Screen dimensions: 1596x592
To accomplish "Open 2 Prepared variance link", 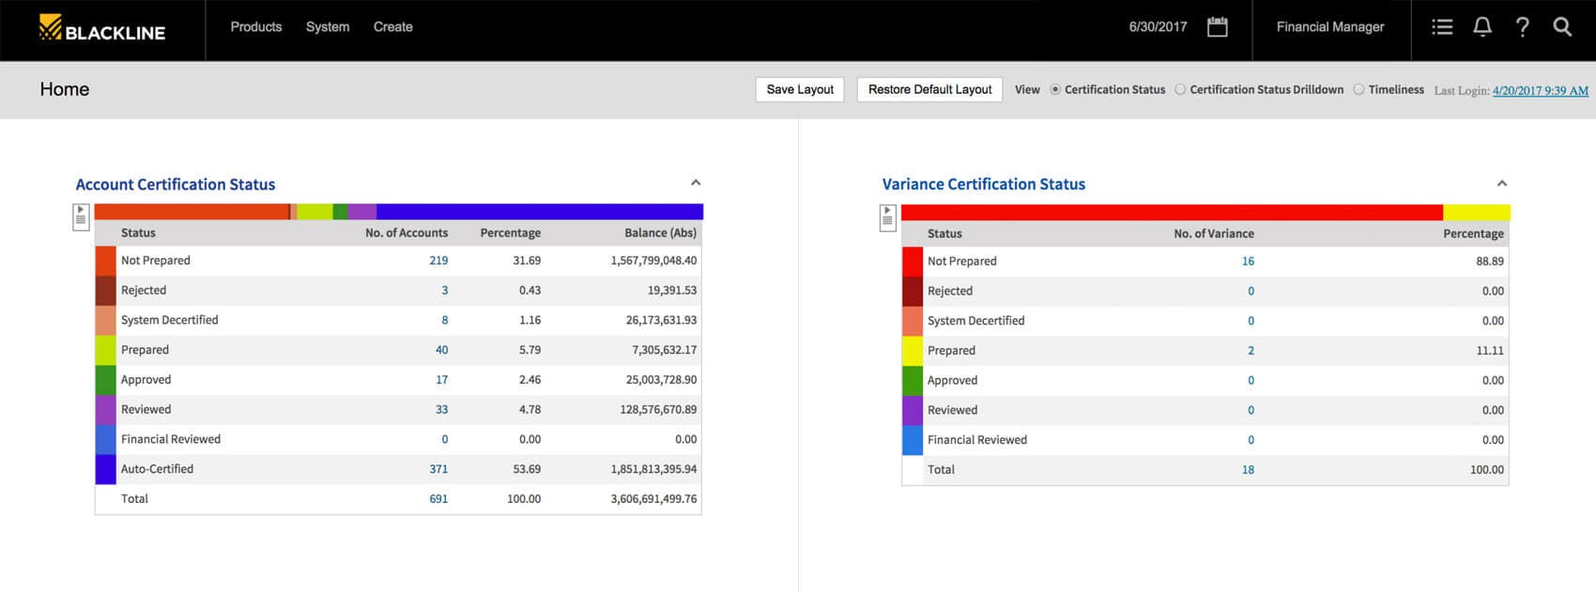I will point(1251,351).
